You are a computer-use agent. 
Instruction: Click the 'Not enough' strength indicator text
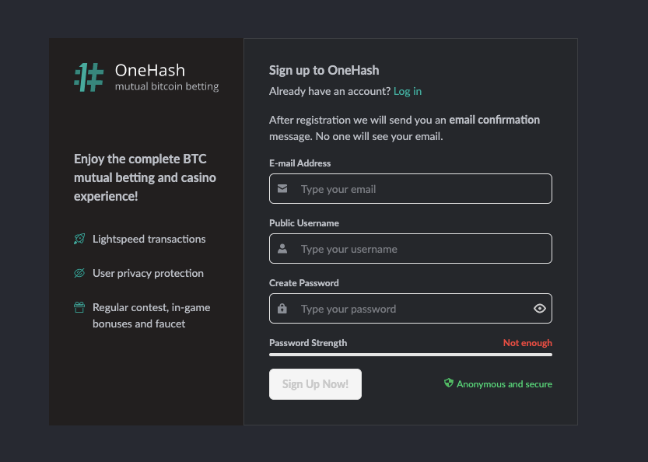pyautogui.click(x=527, y=343)
